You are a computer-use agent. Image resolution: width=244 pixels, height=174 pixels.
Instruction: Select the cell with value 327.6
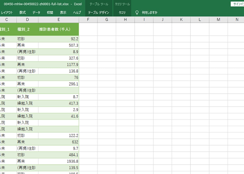click(x=59, y=58)
